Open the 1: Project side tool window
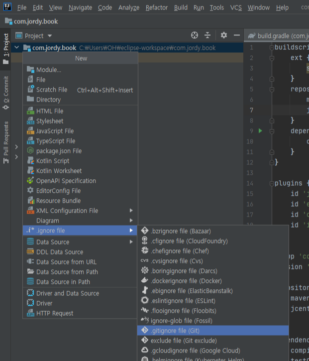 (5, 49)
